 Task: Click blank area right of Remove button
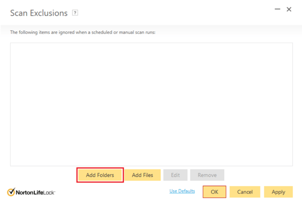[258, 175]
